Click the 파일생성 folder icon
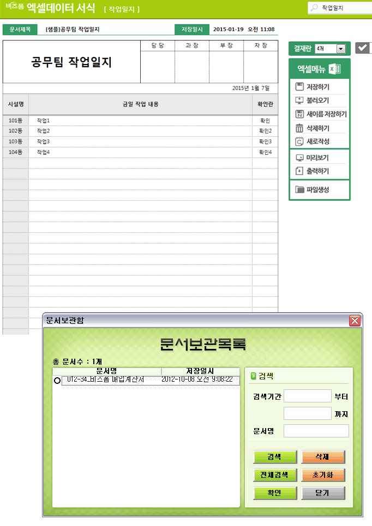The height and width of the screenshot is (526, 372). tap(299, 190)
